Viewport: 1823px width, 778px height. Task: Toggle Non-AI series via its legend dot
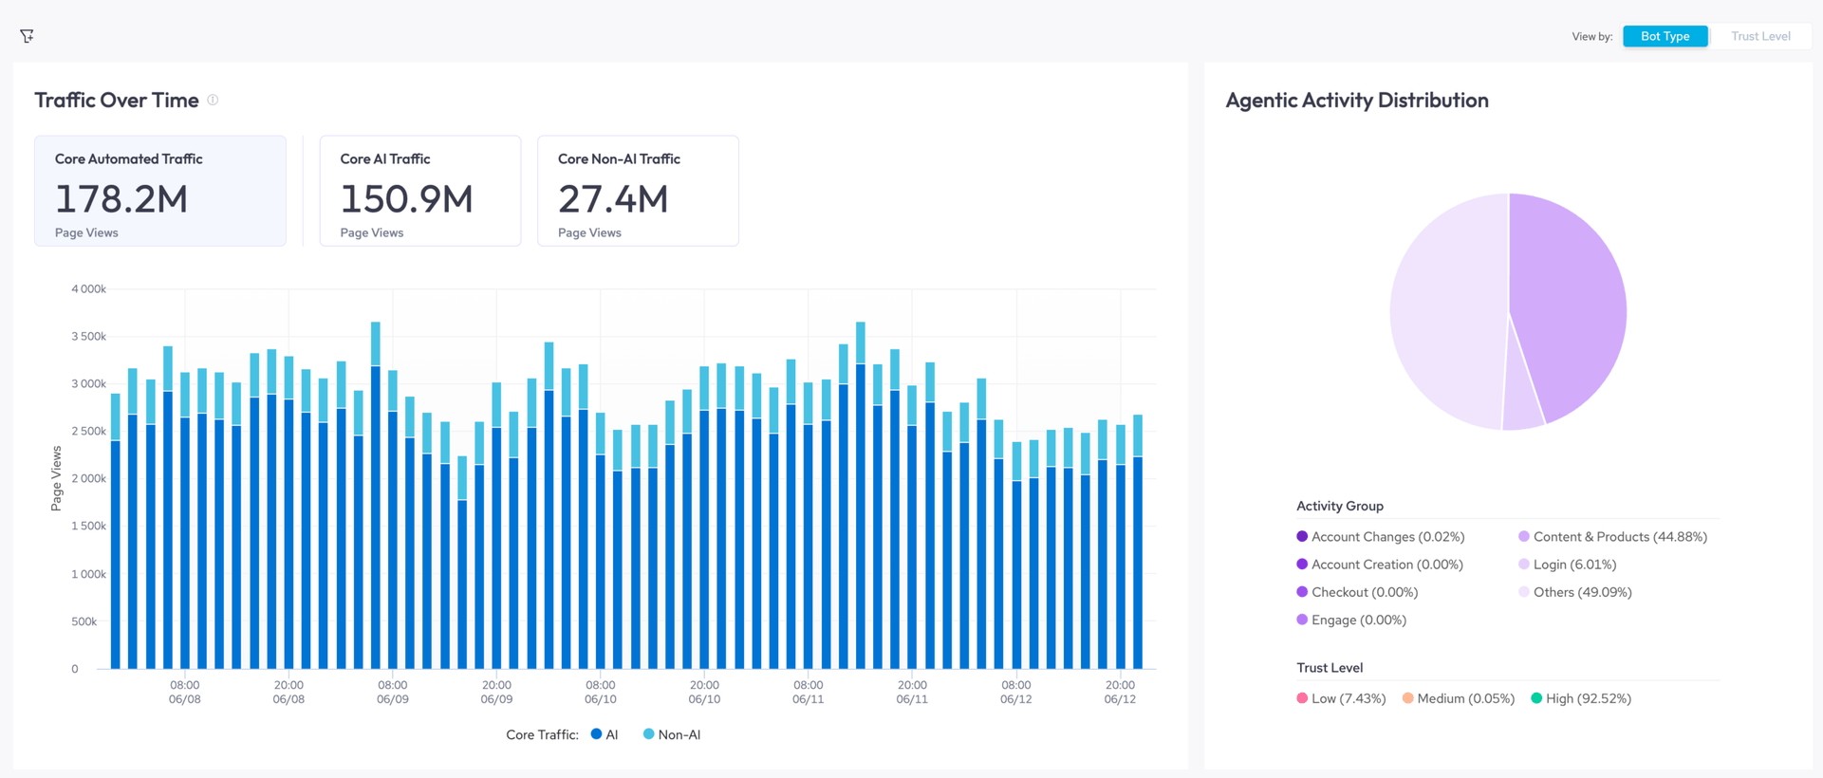click(x=649, y=733)
